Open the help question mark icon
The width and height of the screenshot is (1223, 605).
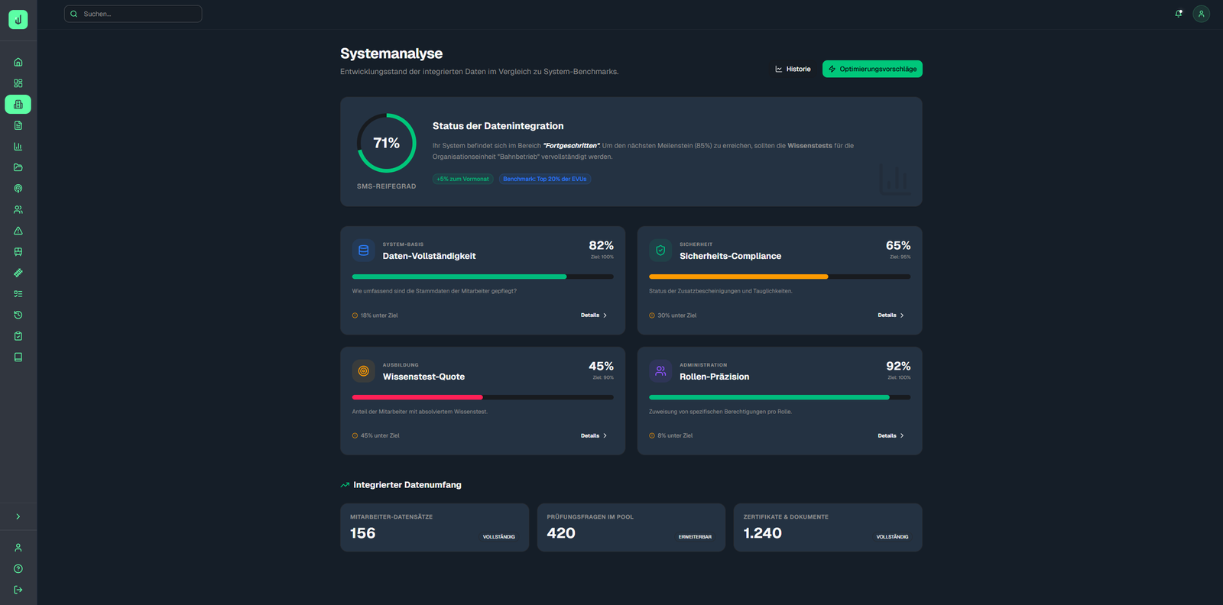(18, 568)
